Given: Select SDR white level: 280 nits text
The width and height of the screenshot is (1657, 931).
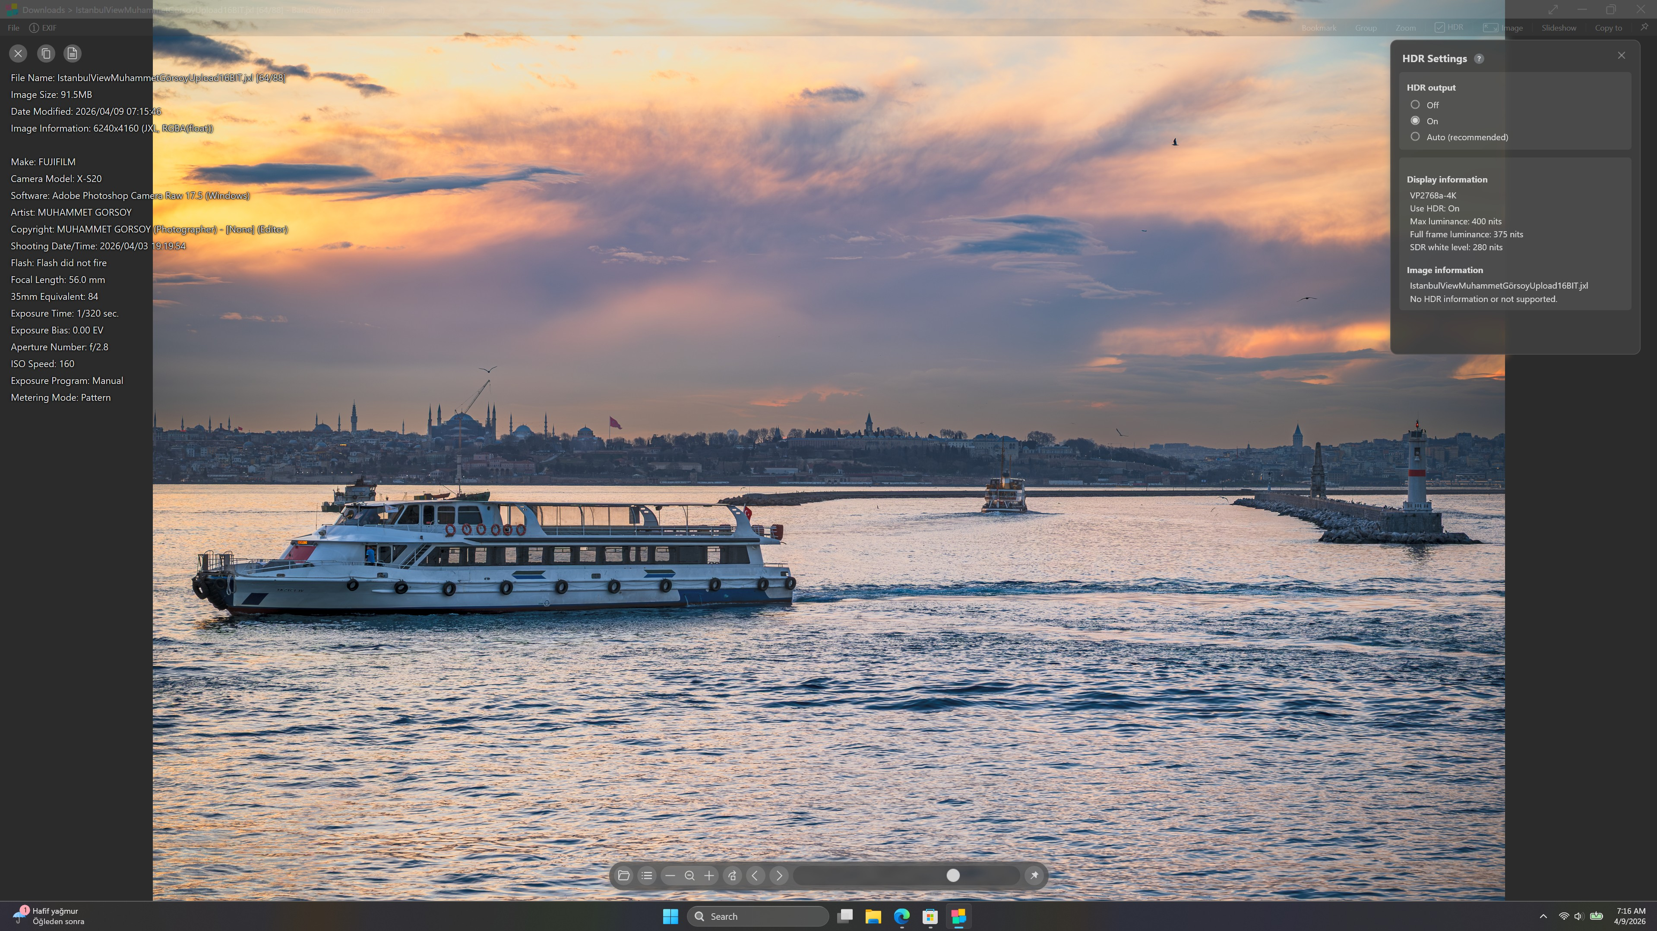Looking at the screenshot, I should coord(1456,247).
